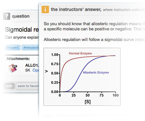Click the [S] axis label on graph
Viewport: 145px width, 121px height.
[88, 102]
